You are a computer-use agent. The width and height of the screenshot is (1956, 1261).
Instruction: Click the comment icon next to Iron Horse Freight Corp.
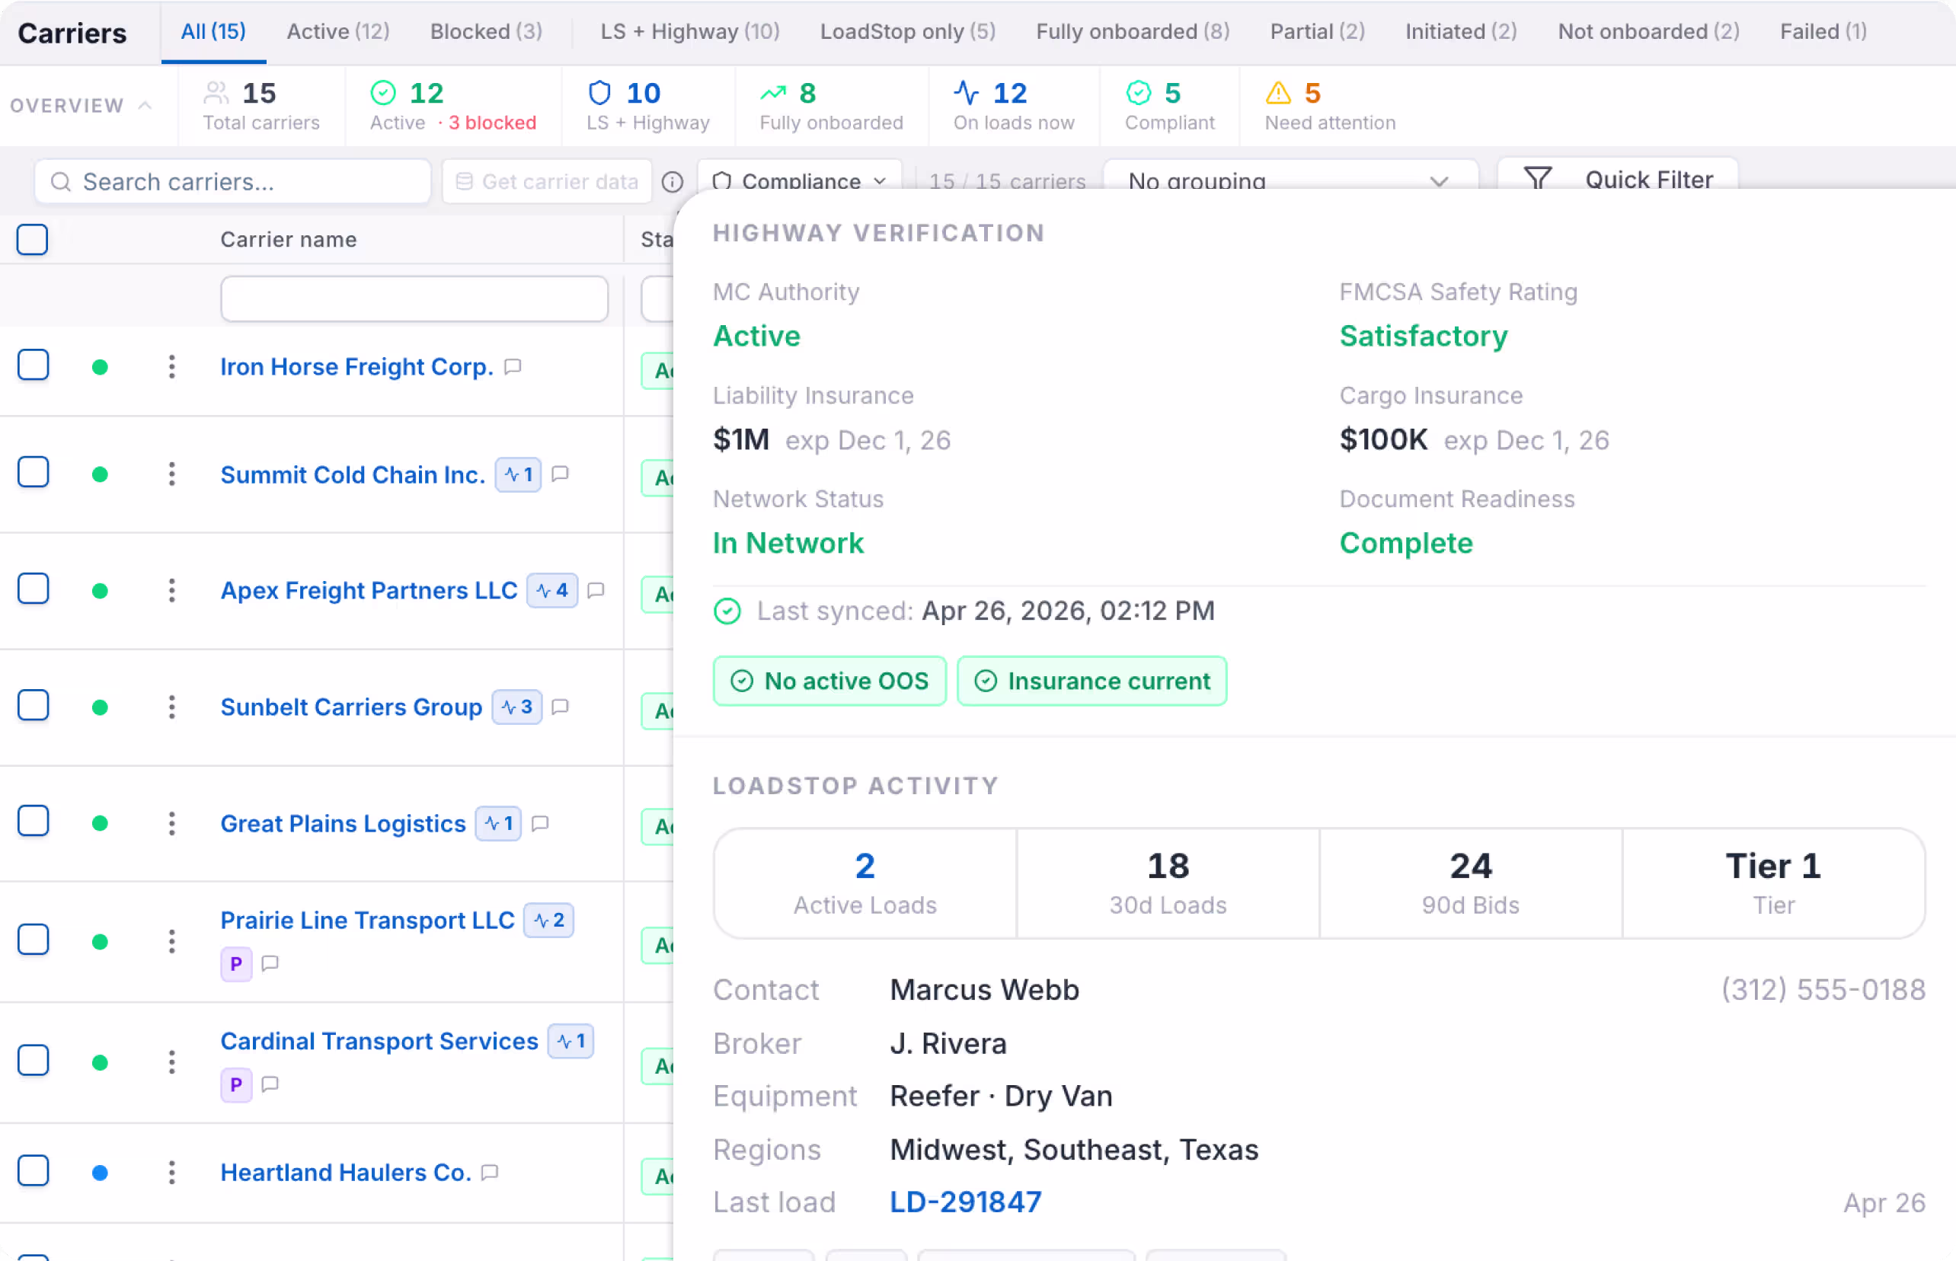tap(513, 367)
